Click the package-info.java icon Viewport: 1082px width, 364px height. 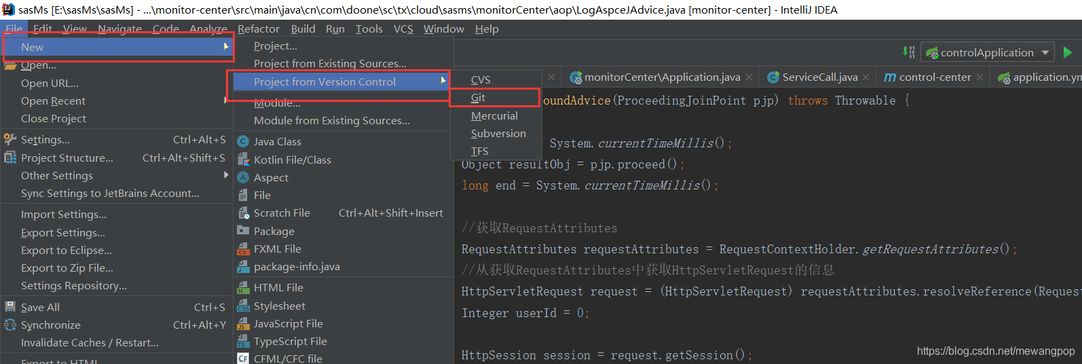[243, 266]
